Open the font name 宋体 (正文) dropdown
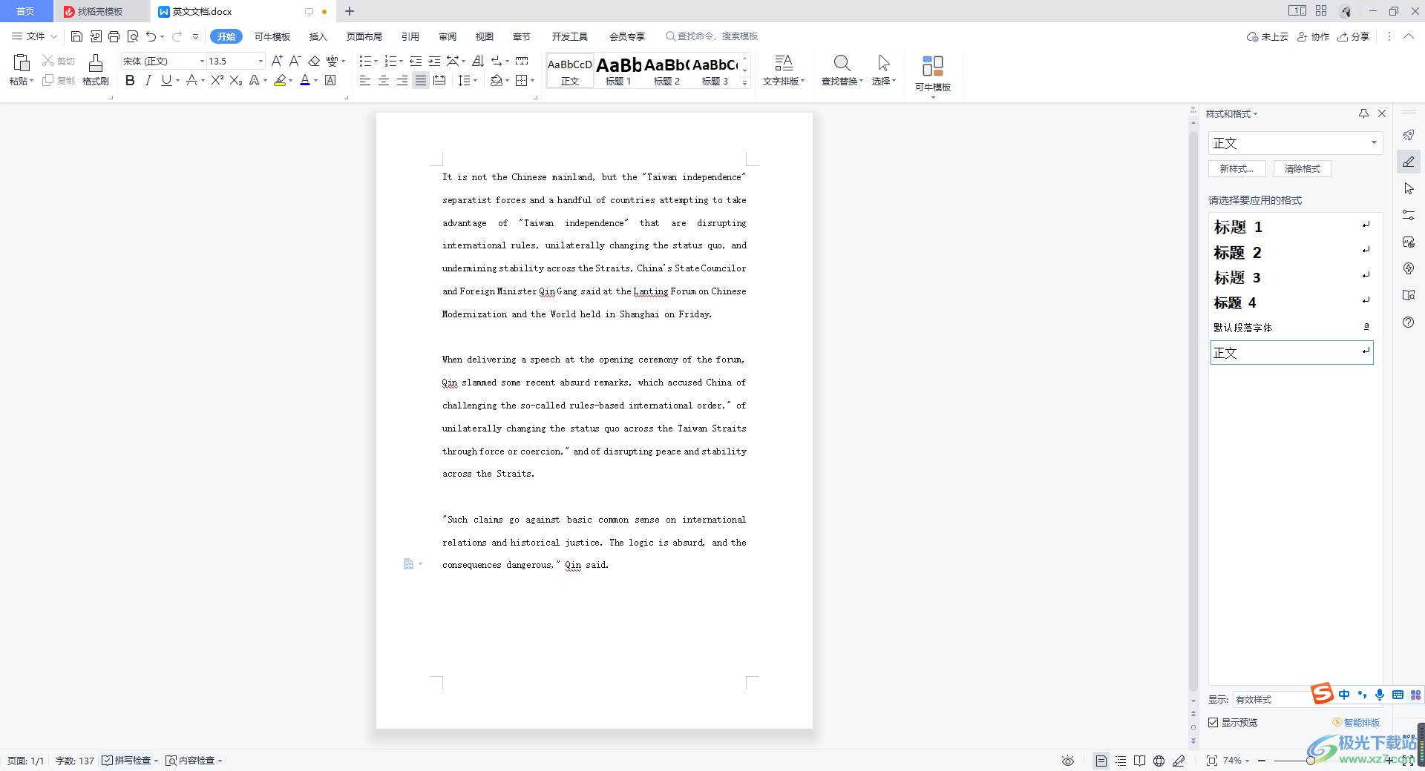 202,61
